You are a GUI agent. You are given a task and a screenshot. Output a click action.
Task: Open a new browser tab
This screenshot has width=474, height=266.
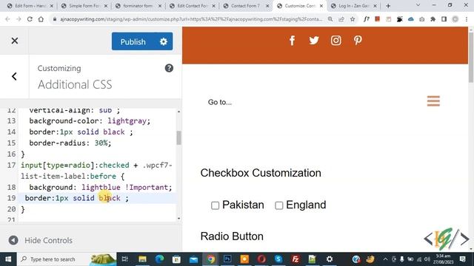click(388, 6)
